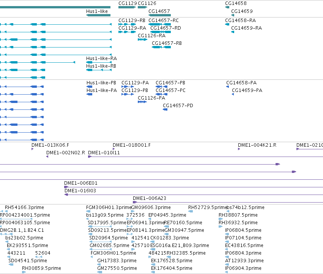Click feature 52604
The height and width of the screenshot is (274, 323).
pos(43,253)
